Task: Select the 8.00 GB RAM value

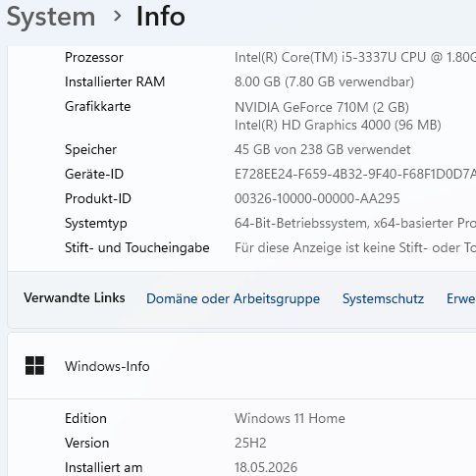Action: click(324, 81)
